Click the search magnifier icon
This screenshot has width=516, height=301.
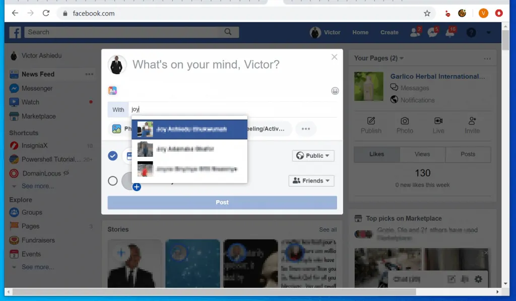click(x=228, y=32)
